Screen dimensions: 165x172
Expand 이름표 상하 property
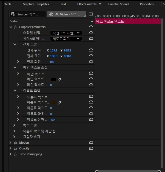pos(18,119)
